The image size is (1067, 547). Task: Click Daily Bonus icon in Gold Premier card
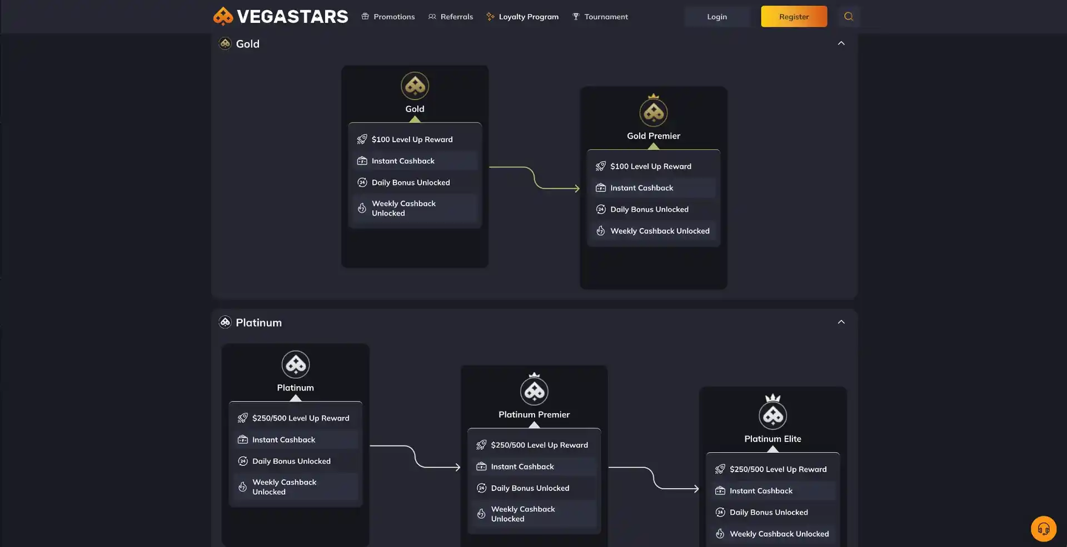[x=601, y=209]
